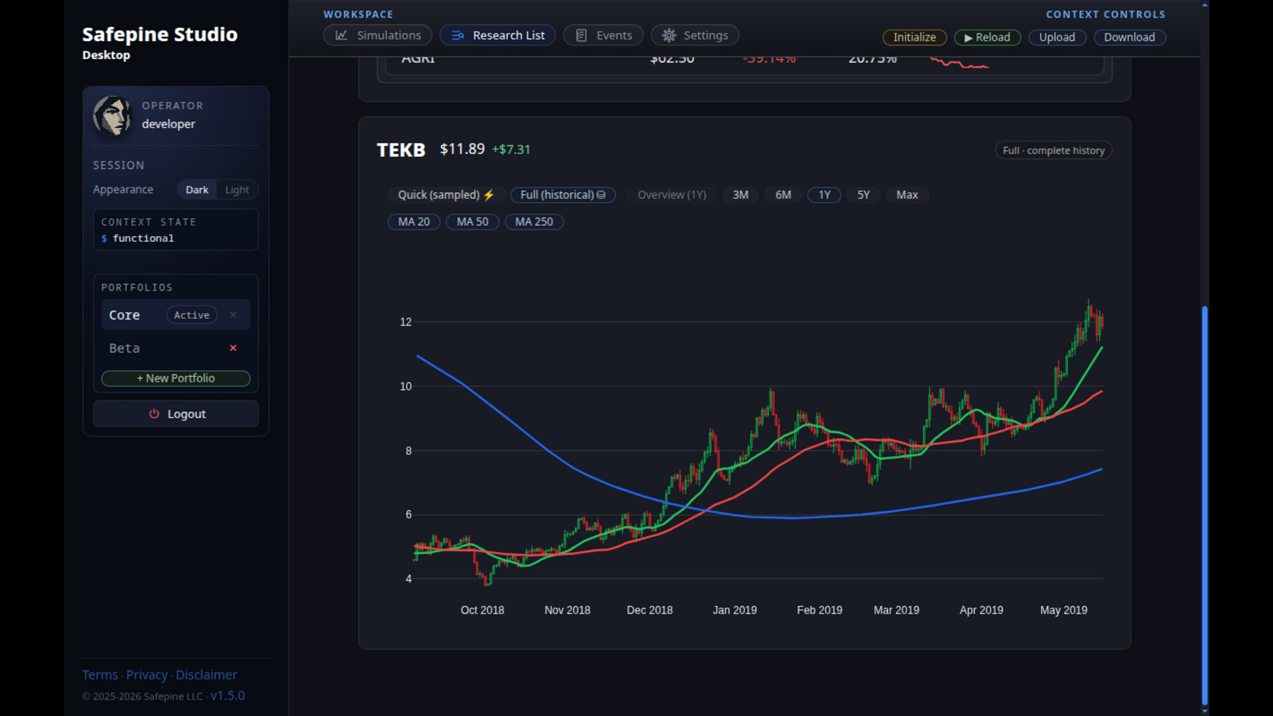This screenshot has height=716, width=1273.
Task: Open the Privacy link
Action: 147,675
